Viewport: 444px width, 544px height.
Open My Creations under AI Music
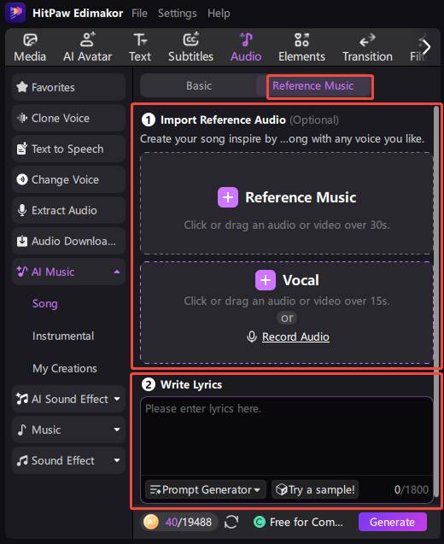[x=65, y=368]
